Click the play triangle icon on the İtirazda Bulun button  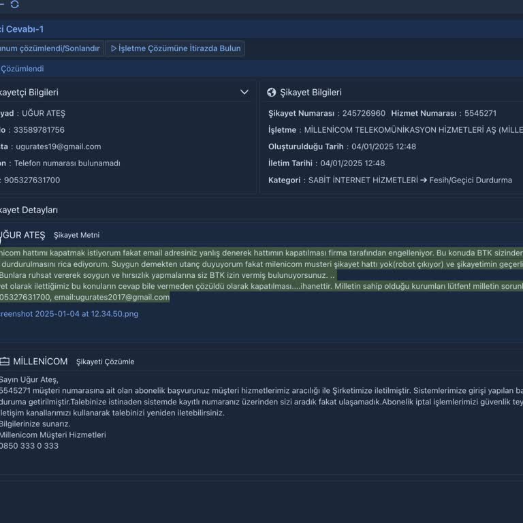(114, 48)
